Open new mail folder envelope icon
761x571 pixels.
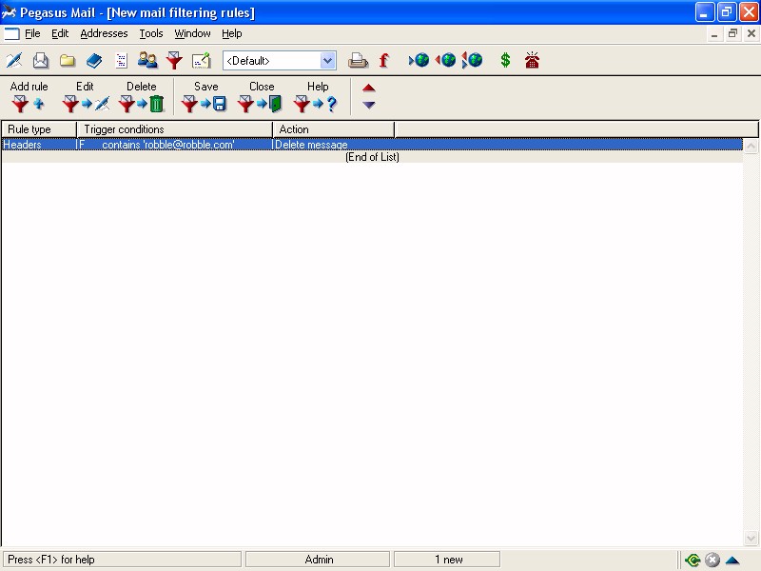(41, 61)
